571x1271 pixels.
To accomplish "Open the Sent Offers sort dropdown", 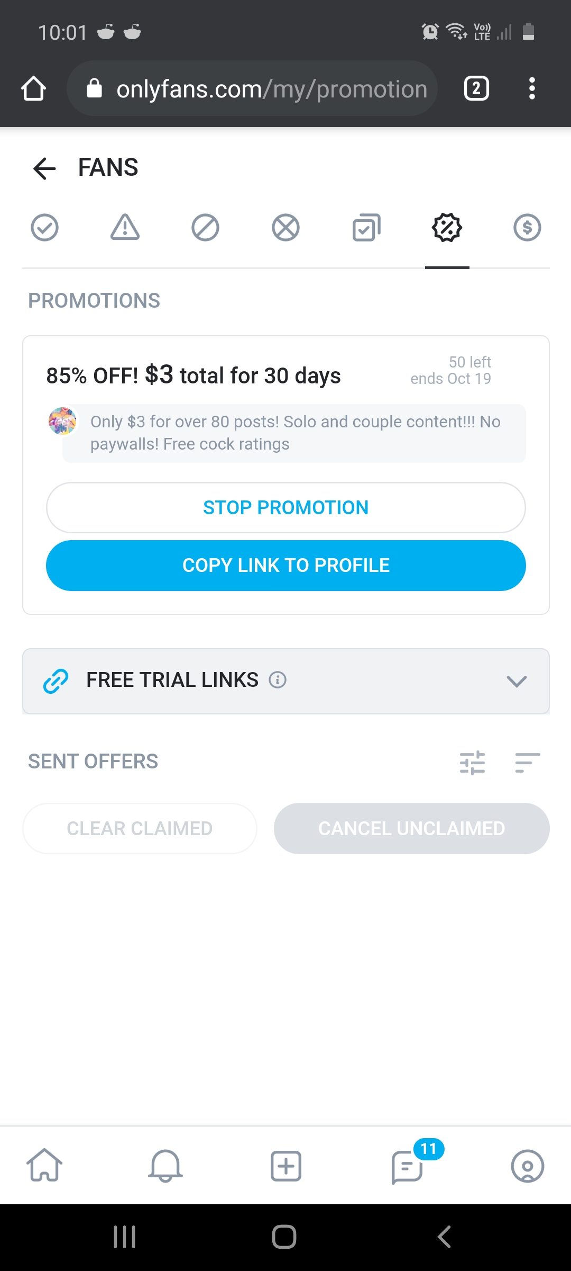I will 528,763.
